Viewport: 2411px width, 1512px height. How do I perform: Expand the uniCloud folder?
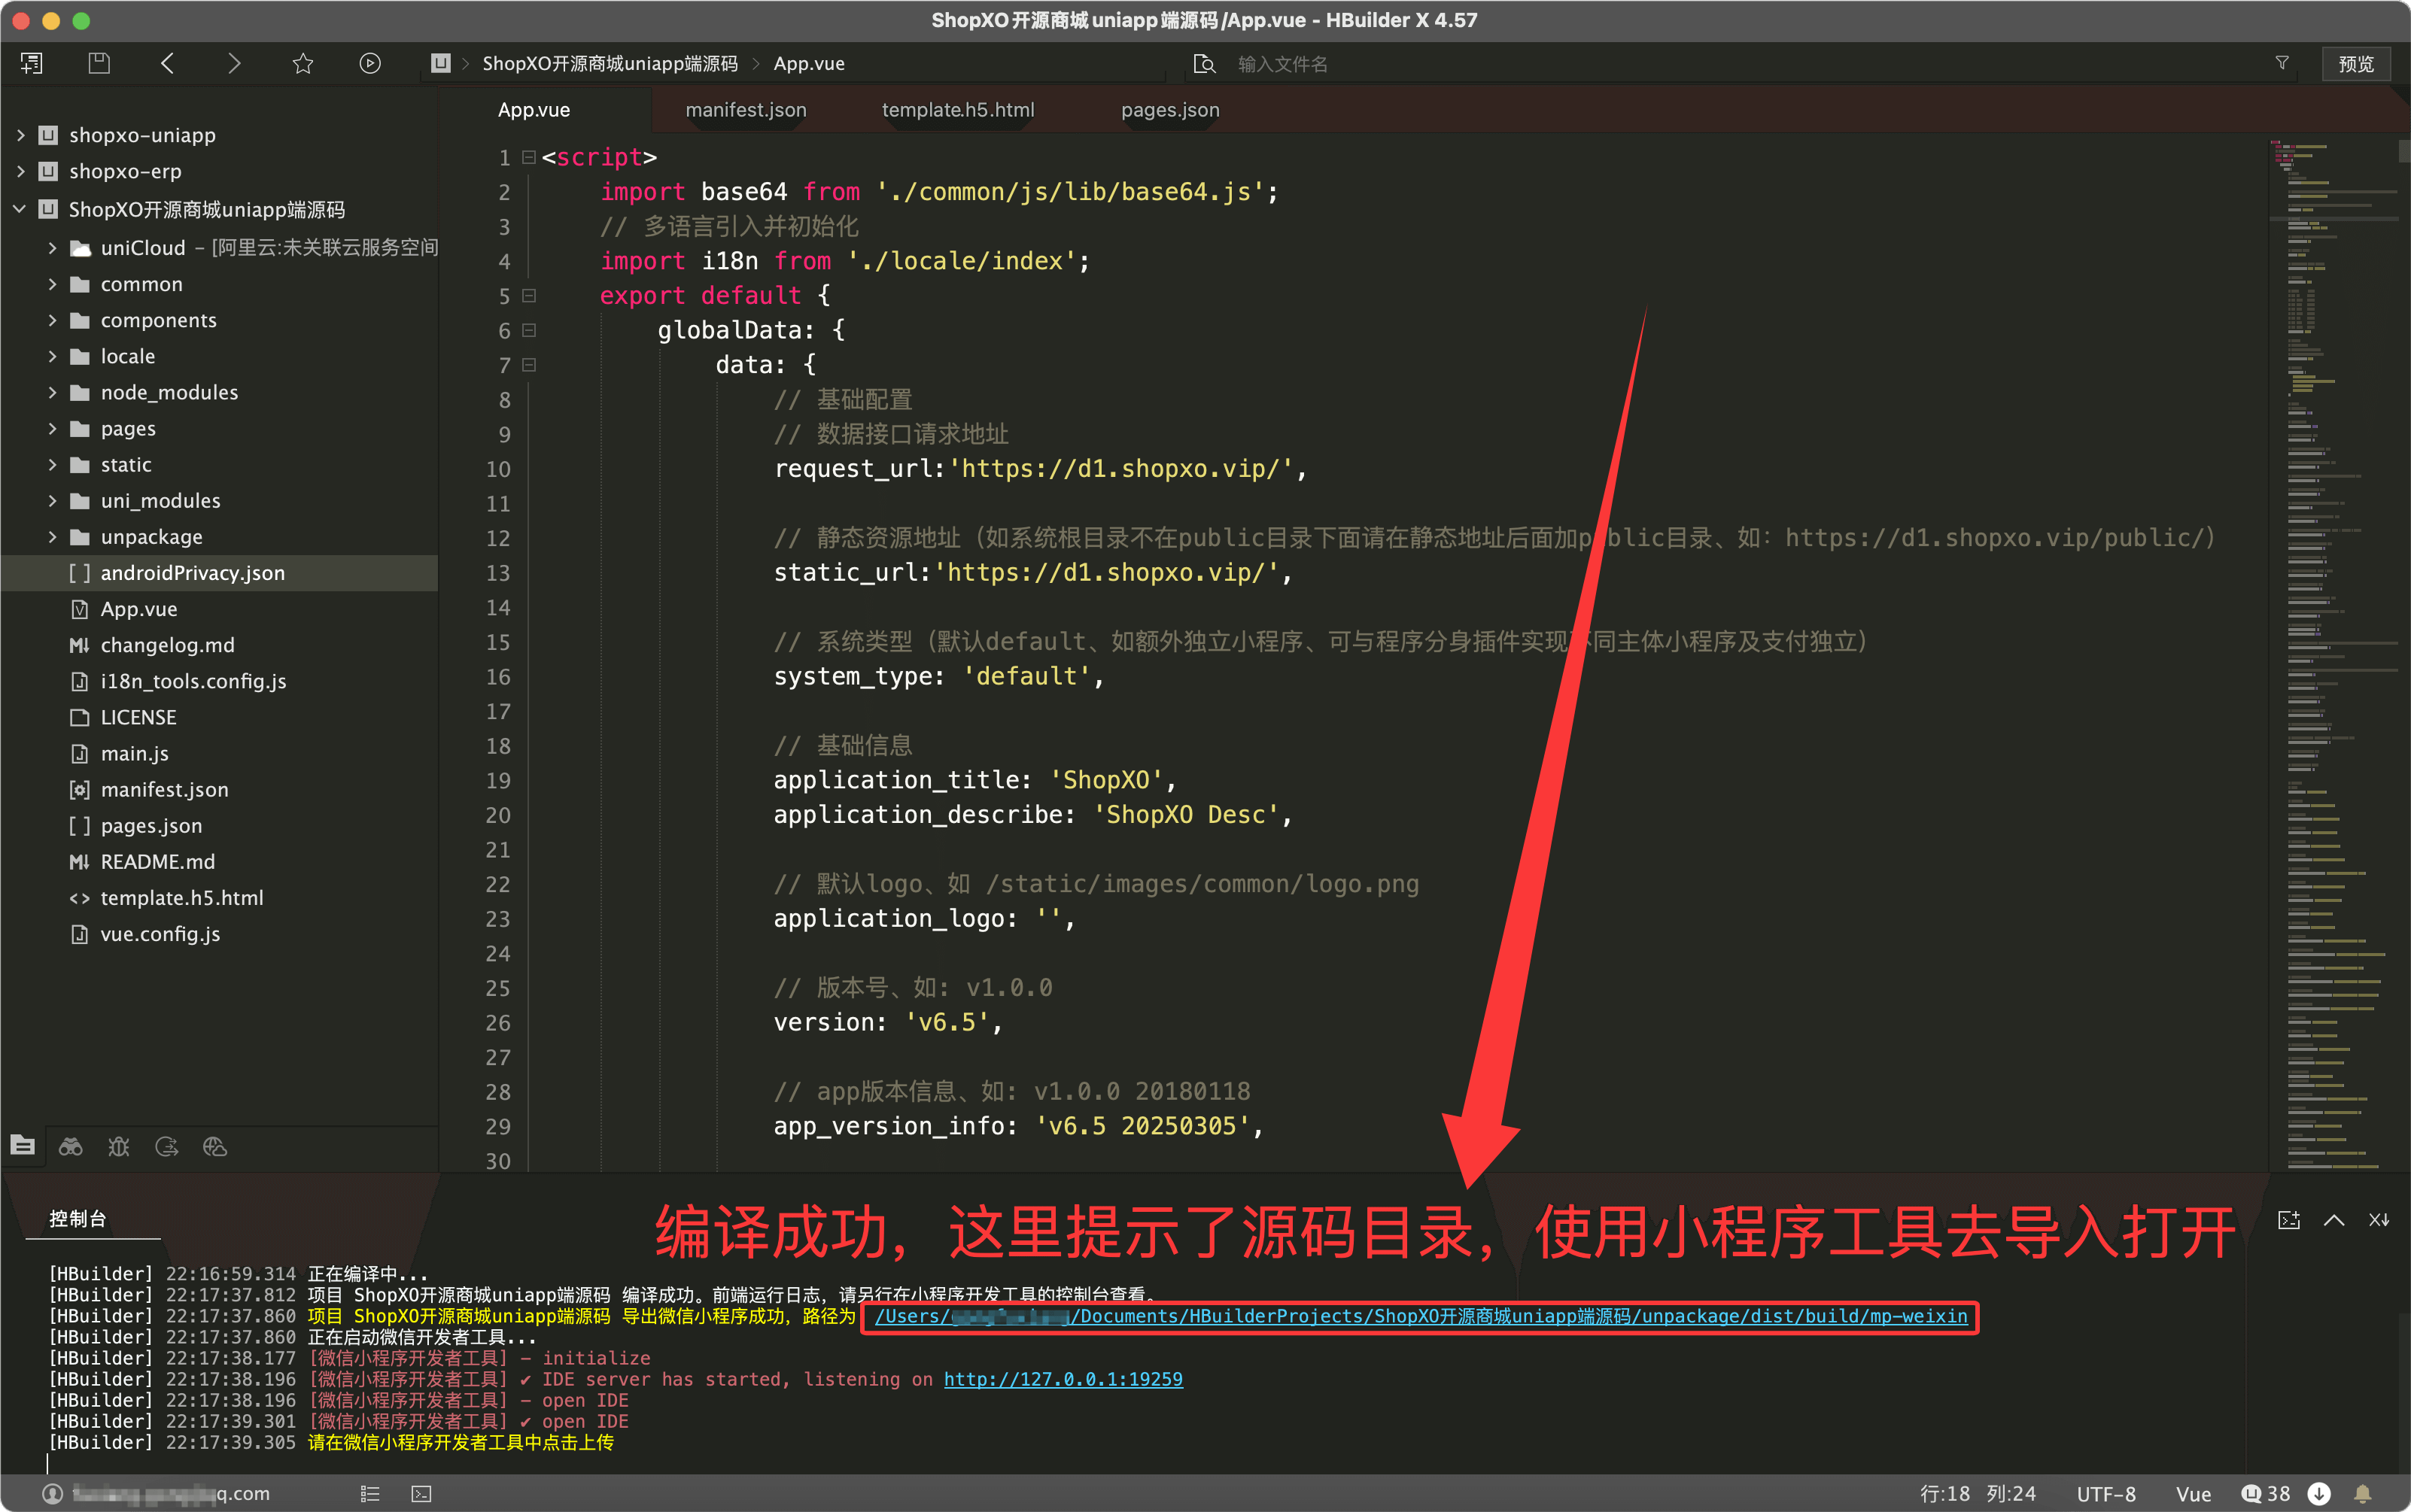pyautogui.click(x=52, y=247)
